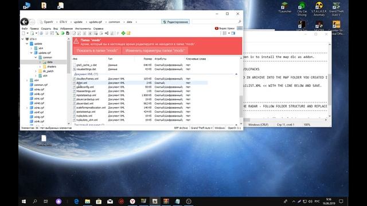
Task: Open the S.T.A.L.K.E.R. Anomaly desktop icon
Action: pos(319,9)
